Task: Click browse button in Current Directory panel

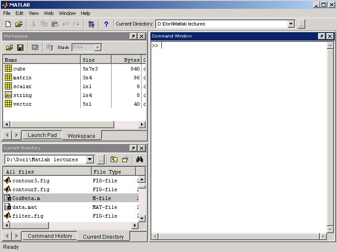Action: 101,159
